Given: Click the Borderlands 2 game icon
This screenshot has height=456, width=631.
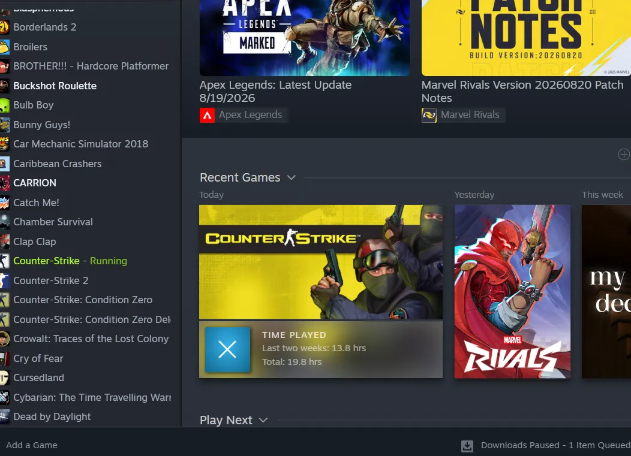Looking at the screenshot, I should [x=4, y=28].
